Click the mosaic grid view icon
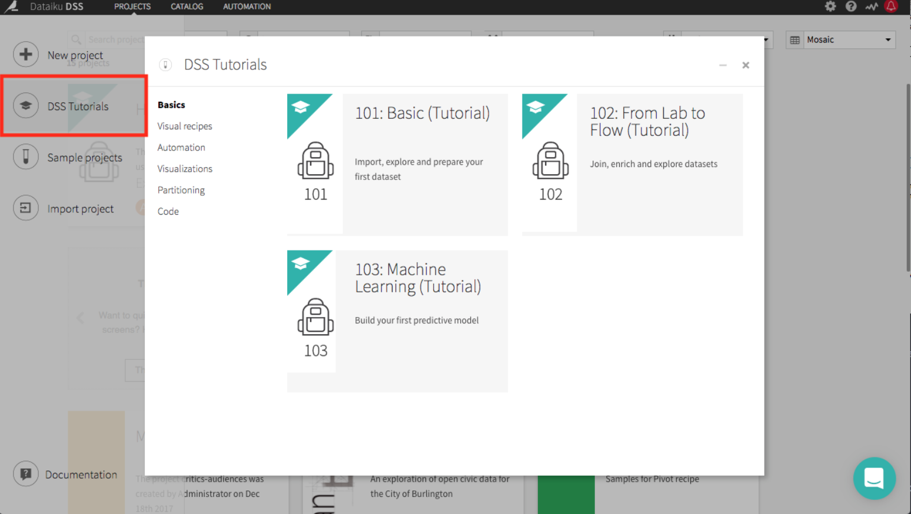 794,40
